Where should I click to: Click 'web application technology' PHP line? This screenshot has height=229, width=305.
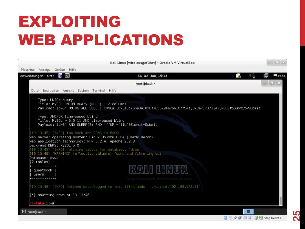coord(82,141)
